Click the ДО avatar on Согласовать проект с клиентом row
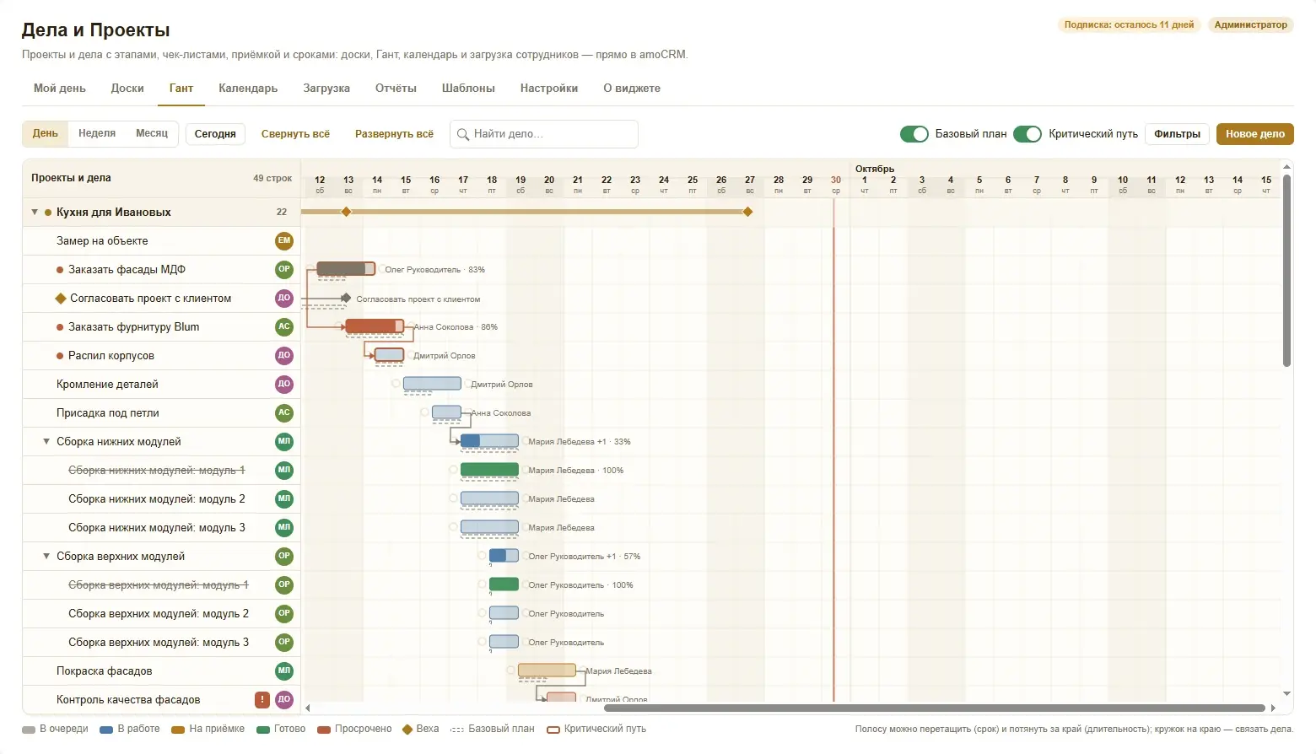Viewport: 1316px width, 754px height. (x=284, y=299)
